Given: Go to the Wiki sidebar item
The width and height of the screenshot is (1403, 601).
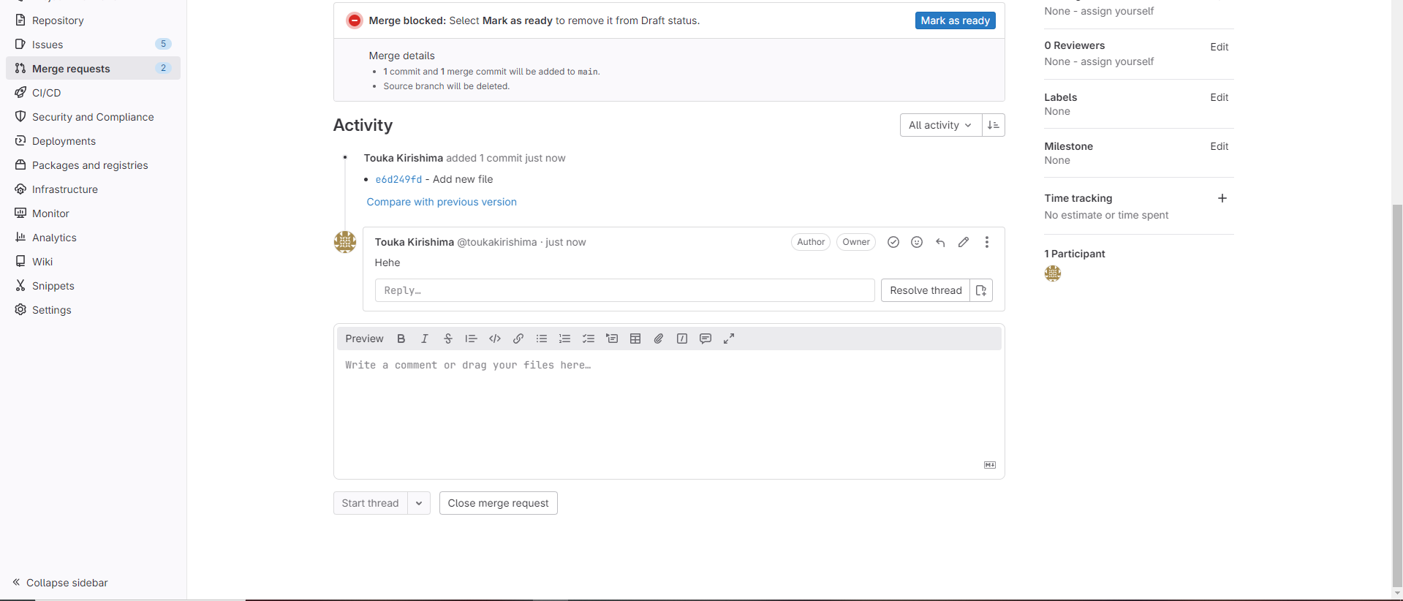Looking at the screenshot, I should pyautogui.click(x=42, y=262).
